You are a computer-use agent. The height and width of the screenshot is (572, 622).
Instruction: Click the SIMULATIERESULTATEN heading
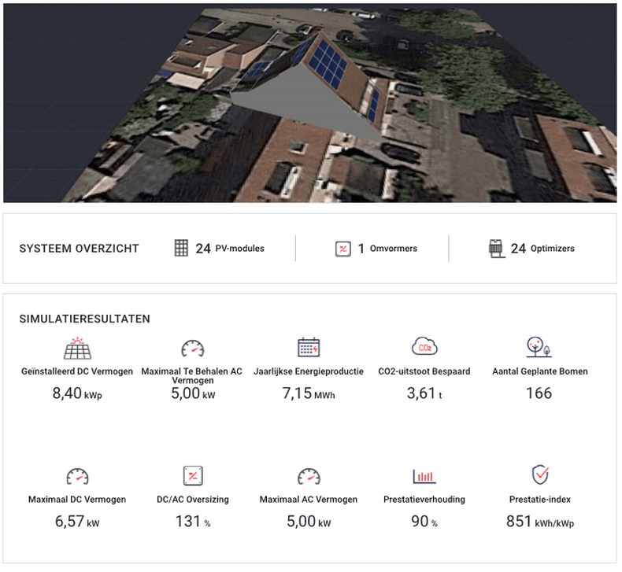(85, 320)
